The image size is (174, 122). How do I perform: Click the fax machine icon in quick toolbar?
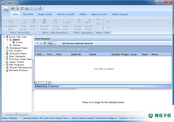(26, 8)
